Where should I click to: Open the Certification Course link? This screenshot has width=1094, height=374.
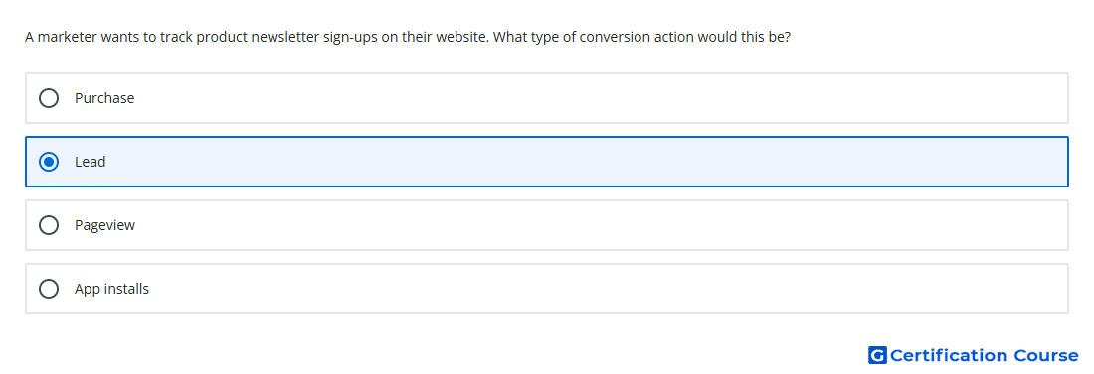974,356
